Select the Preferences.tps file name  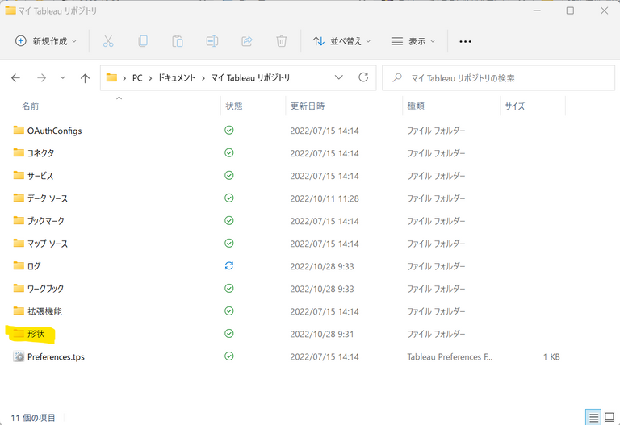pyautogui.click(x=56, y=356)
